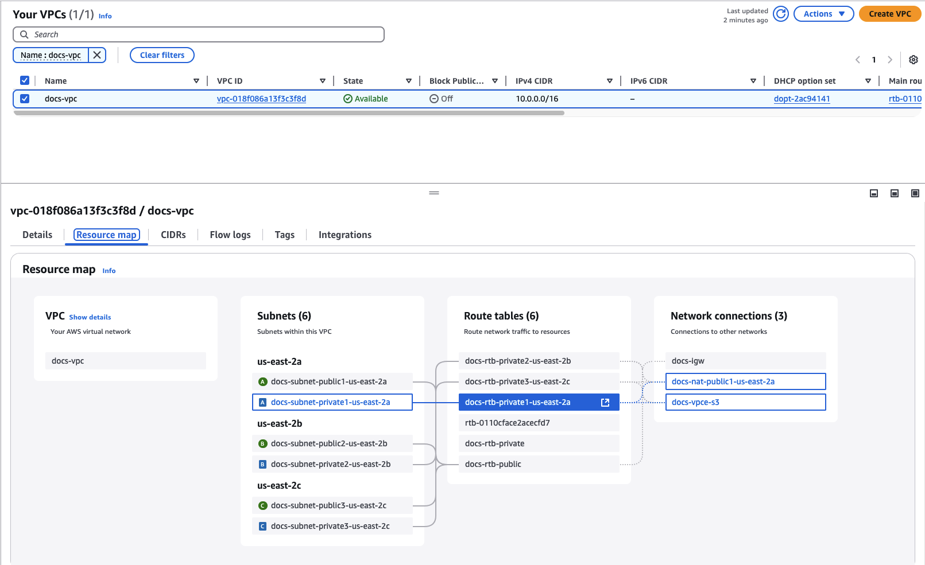The width and height of the screenshot is (925, 565).
Task: Click the horizontal scrollbar below the table
Action: [x=287, y=112]
